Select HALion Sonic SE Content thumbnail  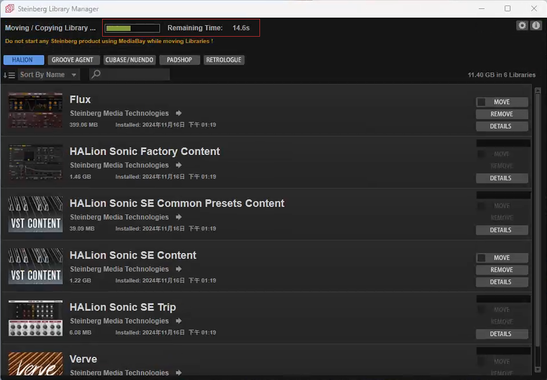[x=36, y=266]
